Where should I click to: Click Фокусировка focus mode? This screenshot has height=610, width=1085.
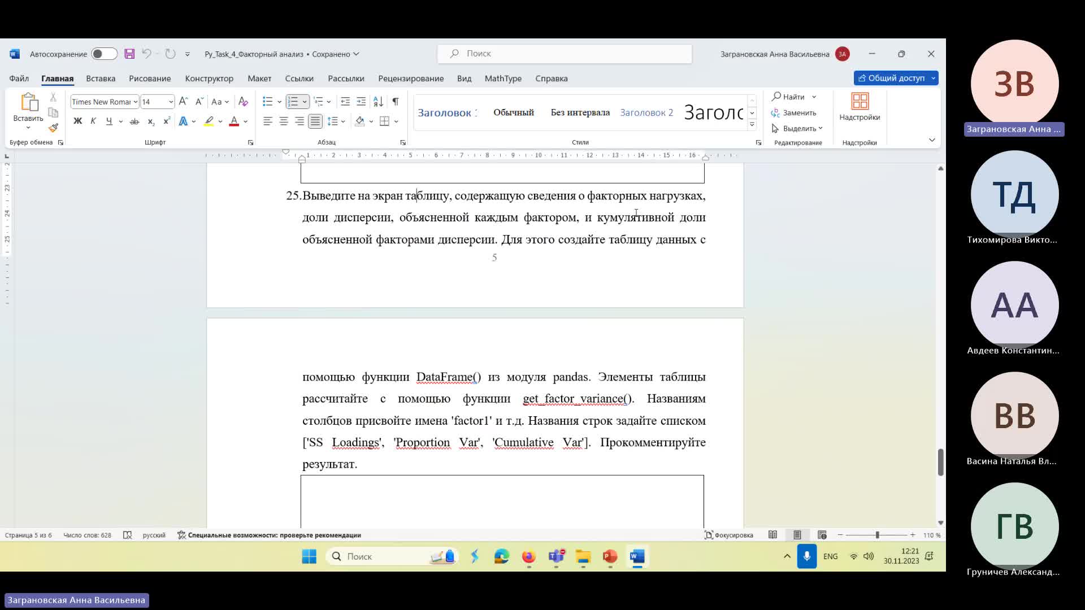click(x=728, y=535)
